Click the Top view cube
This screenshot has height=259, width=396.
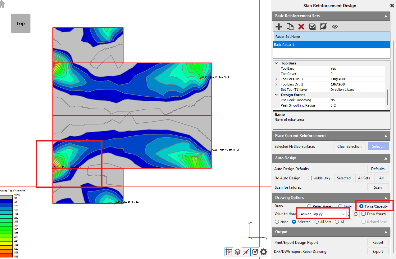pyautogui.click(x=21, y=23)
